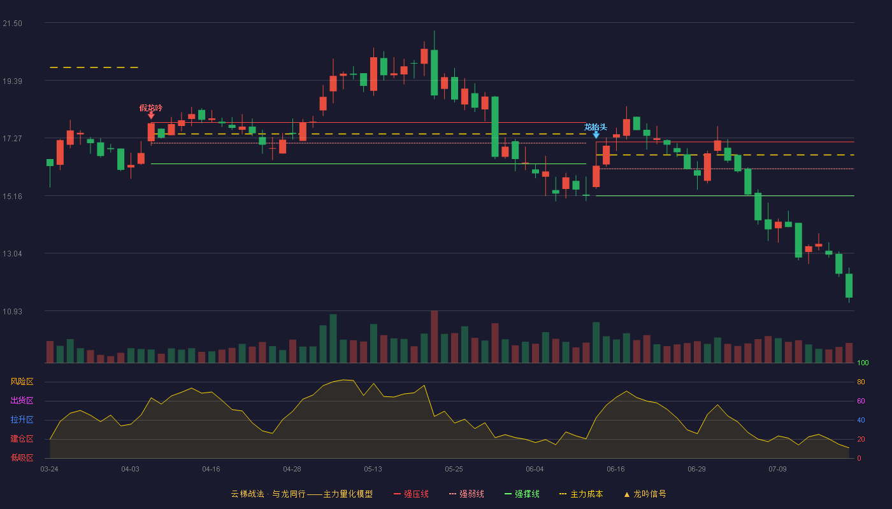The image size is (892, 509).
Task: Click the 04-16 date label
Action: (x=211, y=469)
